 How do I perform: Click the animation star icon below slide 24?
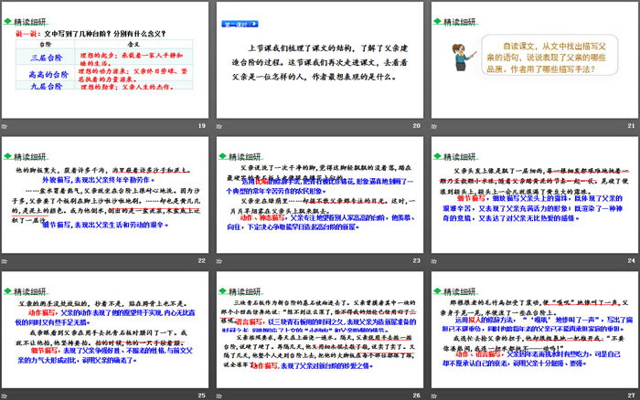click(433, 260)
